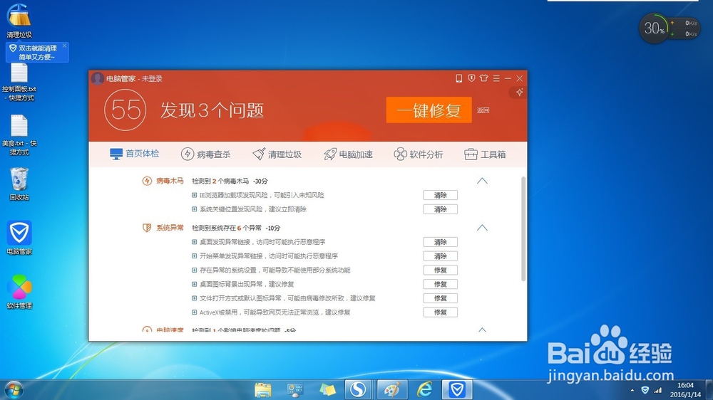Click the Windows Start orb
Viewport: 713px width, 400px height.
click(13, 390)
